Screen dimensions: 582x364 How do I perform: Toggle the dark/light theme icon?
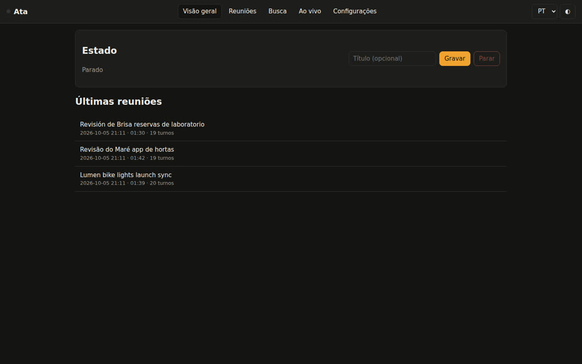tap(567, 12)
